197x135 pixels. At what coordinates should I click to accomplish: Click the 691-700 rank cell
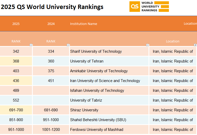(x=16, y=110)
